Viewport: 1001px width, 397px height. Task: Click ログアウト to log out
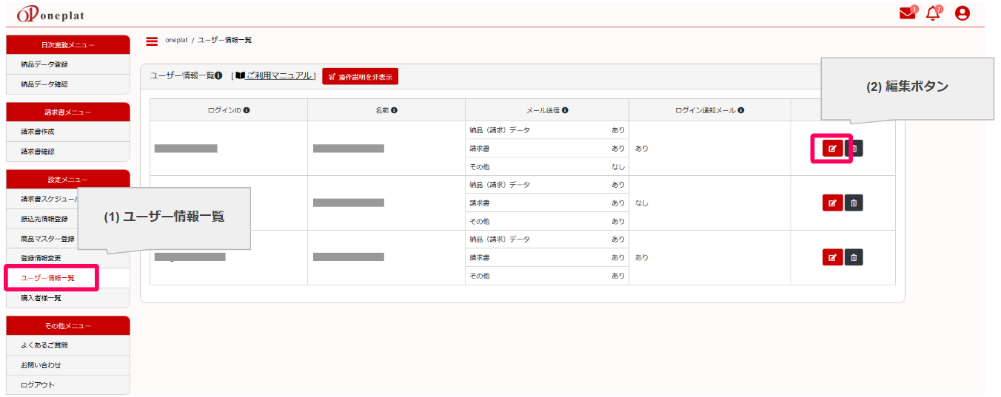click(38, 385)
